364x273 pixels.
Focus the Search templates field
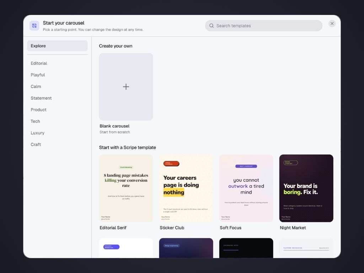point(263,26)
